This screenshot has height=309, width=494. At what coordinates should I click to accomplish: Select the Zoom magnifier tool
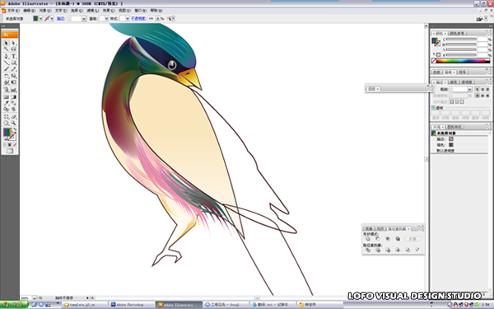[x=13, y=123]
